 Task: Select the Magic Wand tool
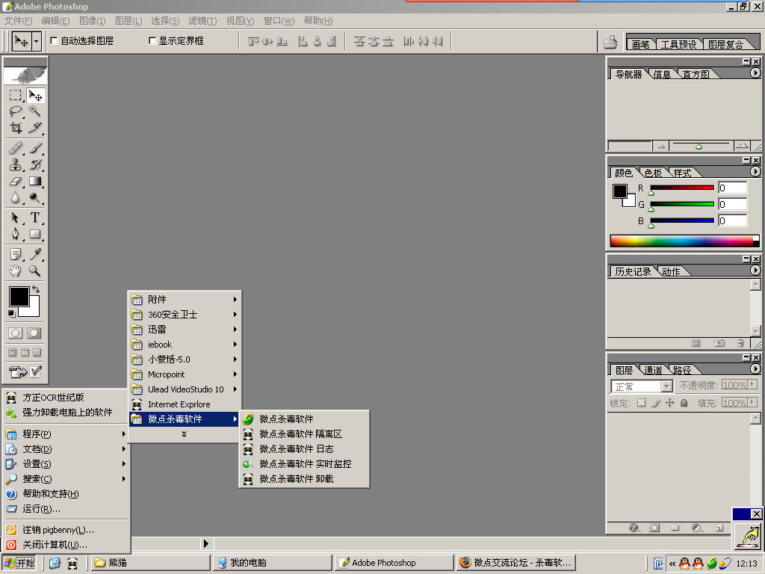click(35, 111)
